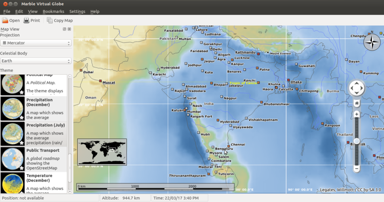Click the Dhaka city marker
The height and width of the screenshot is (202, 384).
click(x=288, y=80)
